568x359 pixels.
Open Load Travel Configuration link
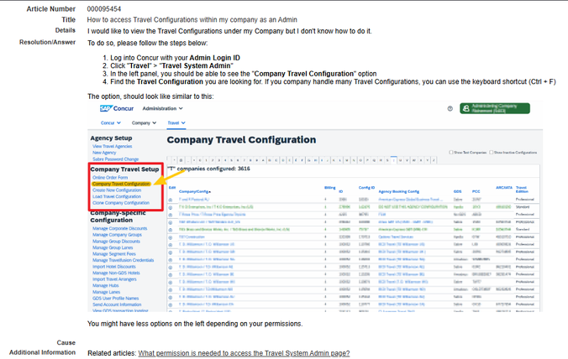(117, 196)
